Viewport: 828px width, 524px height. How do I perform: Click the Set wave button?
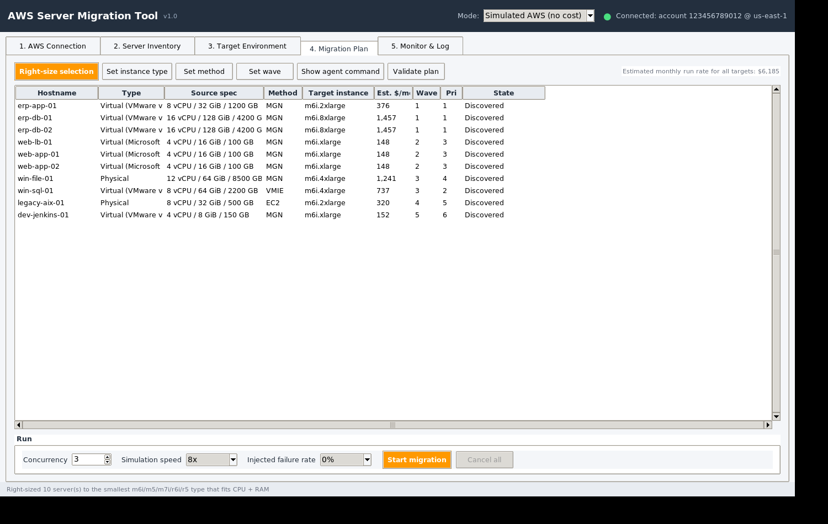tap(265, 72)
